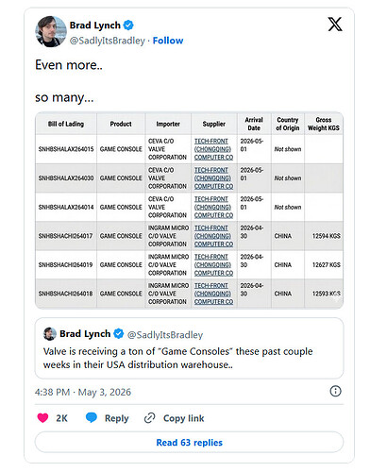
Task: Click the 2K likes count
Action: click(x=61, y=418)
